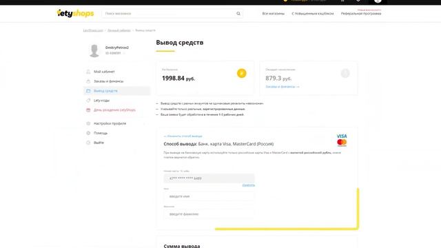The height and width of the screenshot is (248, 441).
Task: Click the 'Вывод средств' page heading
Action: (x=180, y=43)
